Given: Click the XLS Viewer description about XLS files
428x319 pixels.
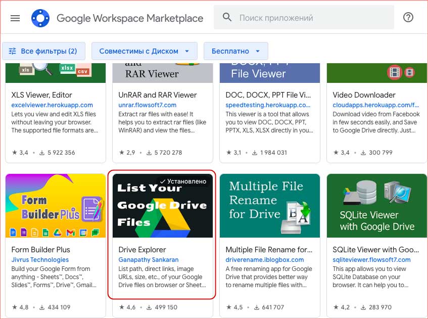Looking at the screenshot, I should (x=55, y=122).
